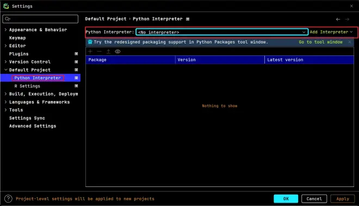The width and height of the screenshot is (359, 206).
Task: Select R Settings tree item
Action: pyautogui.click(x=27, y=86)
